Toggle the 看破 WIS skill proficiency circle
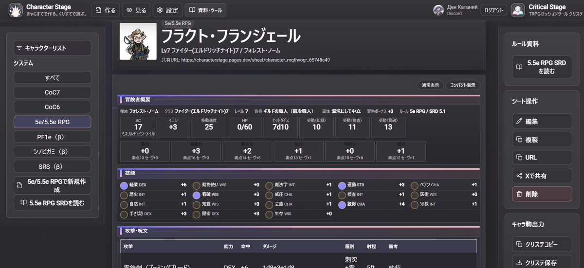584x268 pixels. [x=197, y=195]
